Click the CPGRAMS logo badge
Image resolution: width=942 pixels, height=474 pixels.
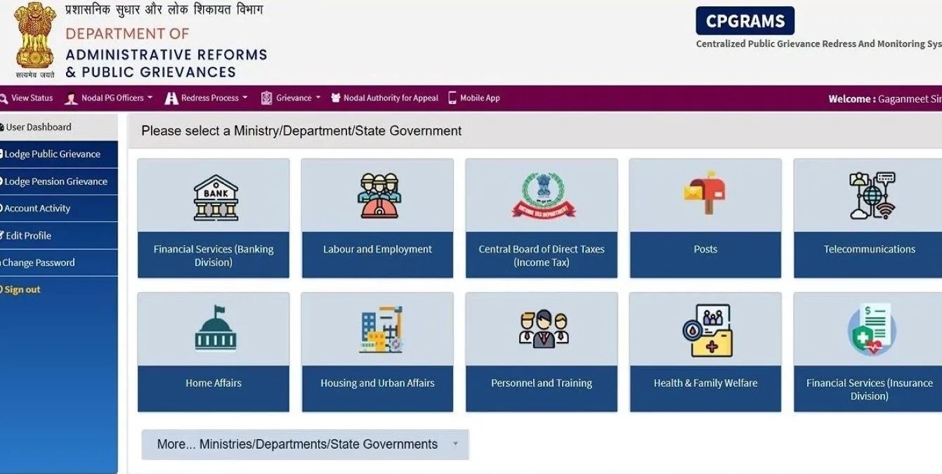pyautogui.click(x=745, y=21)
